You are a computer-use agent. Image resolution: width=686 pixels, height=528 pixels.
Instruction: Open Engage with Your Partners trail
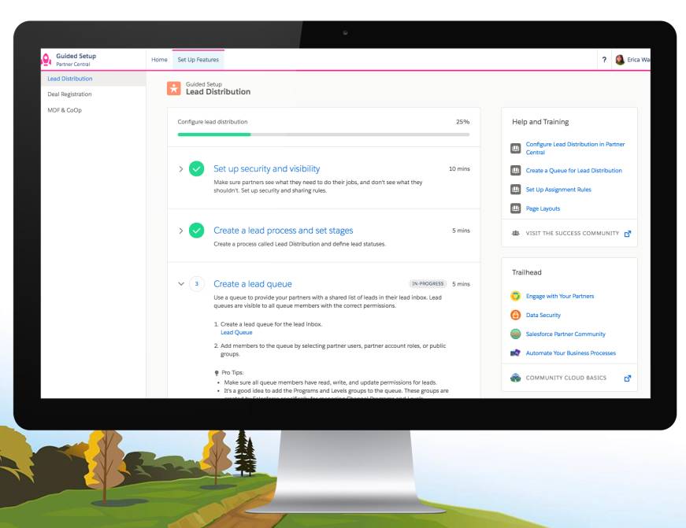click(559, 296)
